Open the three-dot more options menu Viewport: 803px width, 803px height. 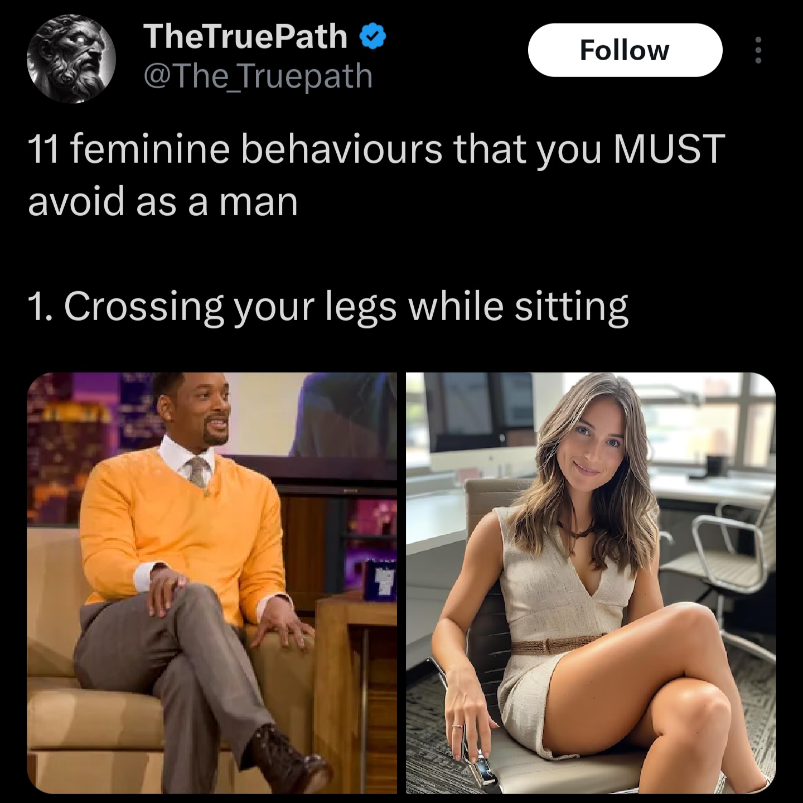tap(758, 50)
